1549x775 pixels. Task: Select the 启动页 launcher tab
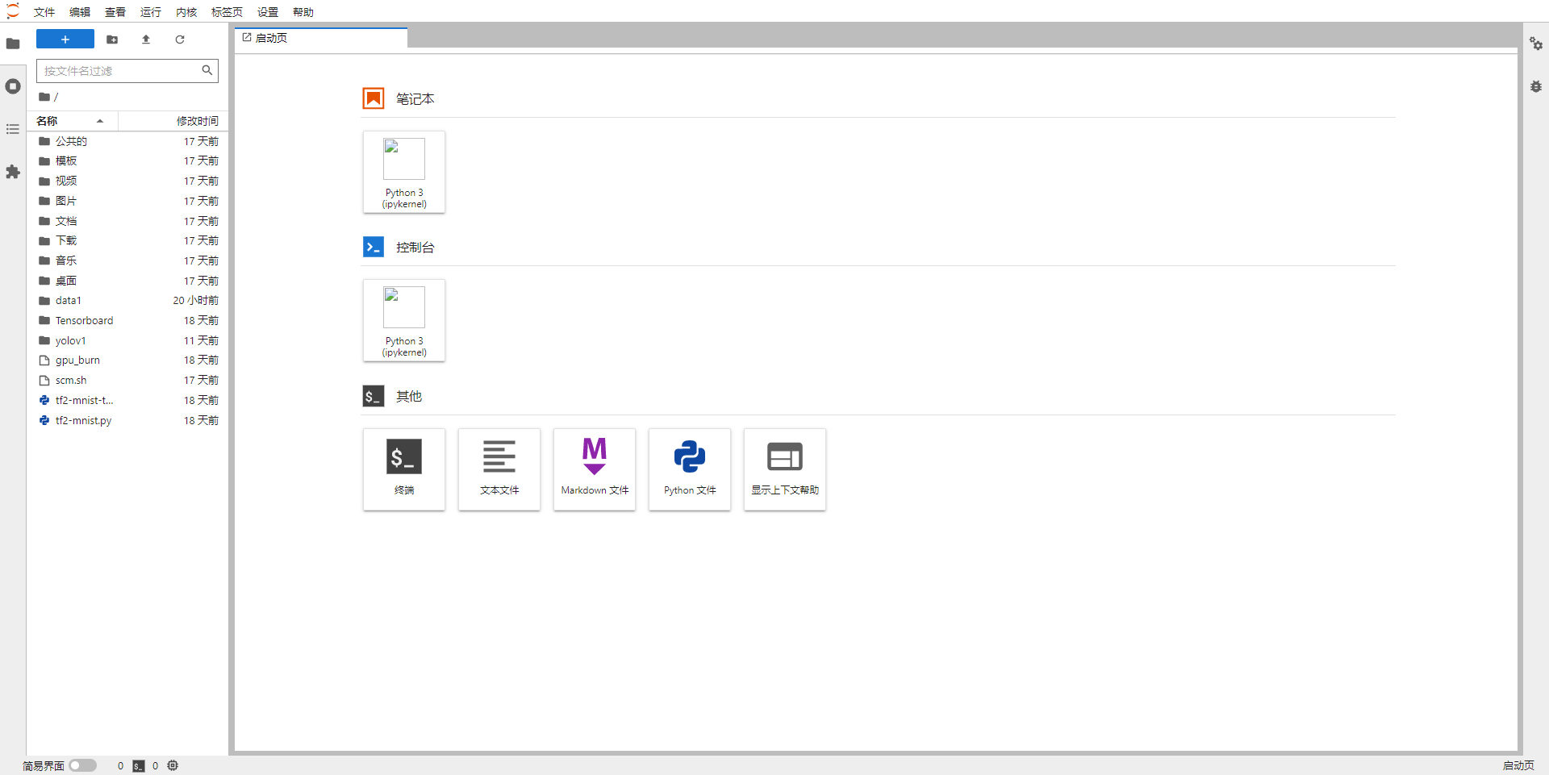(321, 38)
